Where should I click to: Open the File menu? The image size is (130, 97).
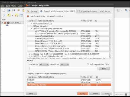[x=3, y=6]
